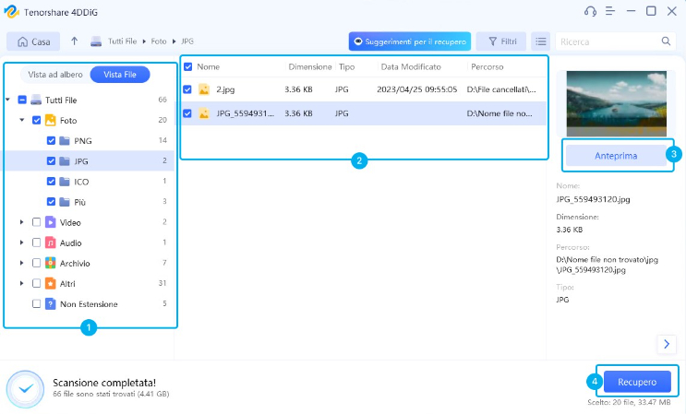The height and width of the screenshot is (414, 686).
Task: Click the search magnifier icon
Action: tap(667, 41)
